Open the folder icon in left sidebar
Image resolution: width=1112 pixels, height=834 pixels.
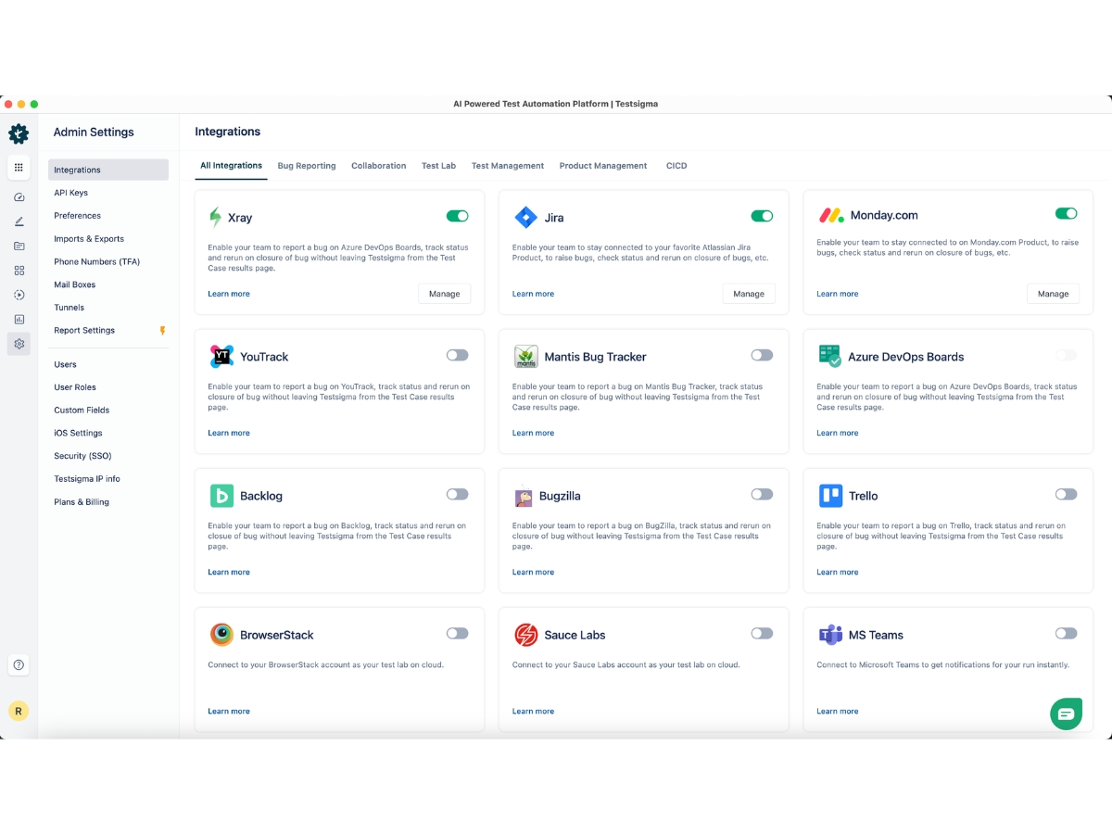click(19, 246)
